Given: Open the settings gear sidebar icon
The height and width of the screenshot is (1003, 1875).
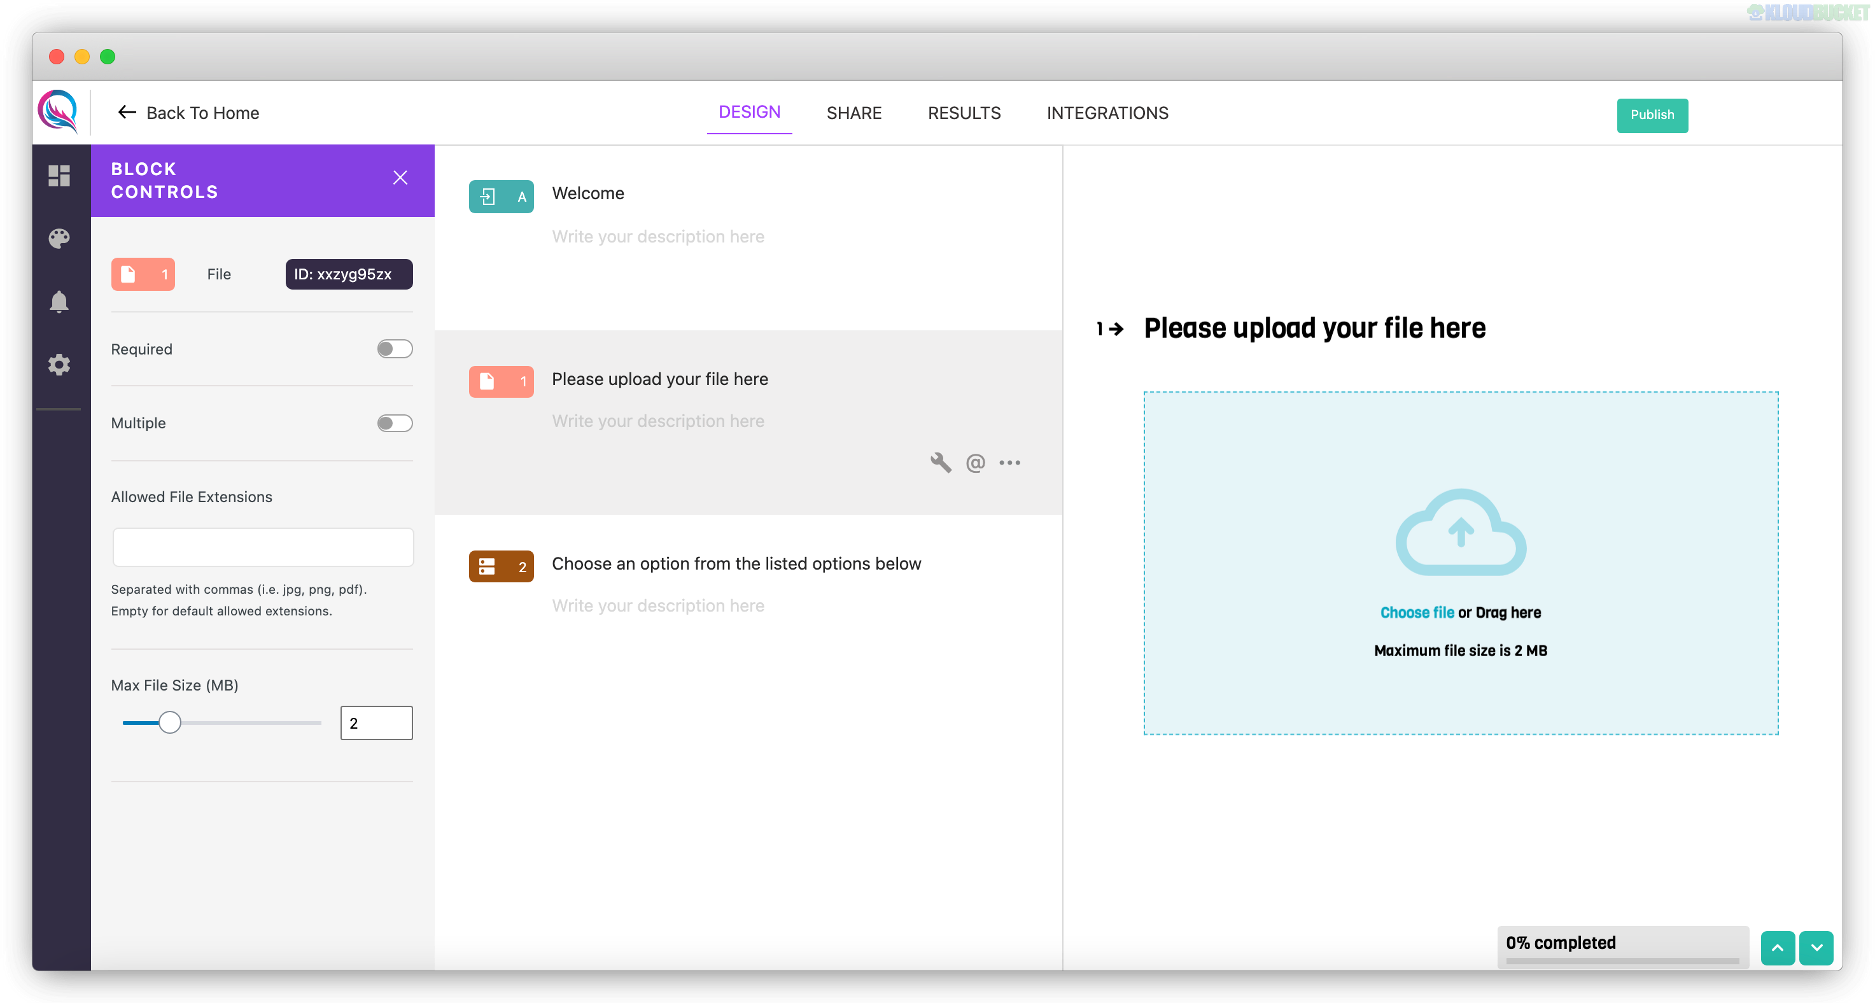Looking at the screenshot, I should (x=59, y=364).
